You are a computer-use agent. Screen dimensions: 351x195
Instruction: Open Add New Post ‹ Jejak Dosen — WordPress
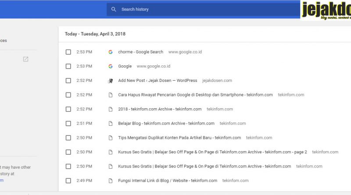pos(158,81)
